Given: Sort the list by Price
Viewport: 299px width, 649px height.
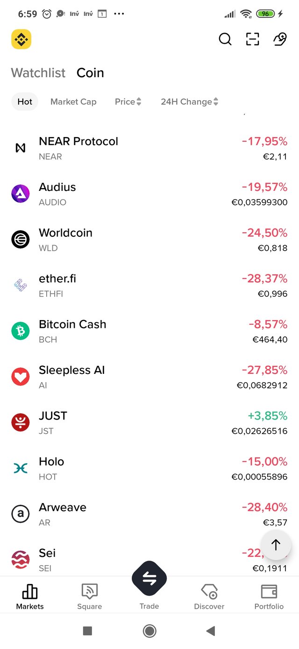Looking at the screenshot, I should point(128,102).
